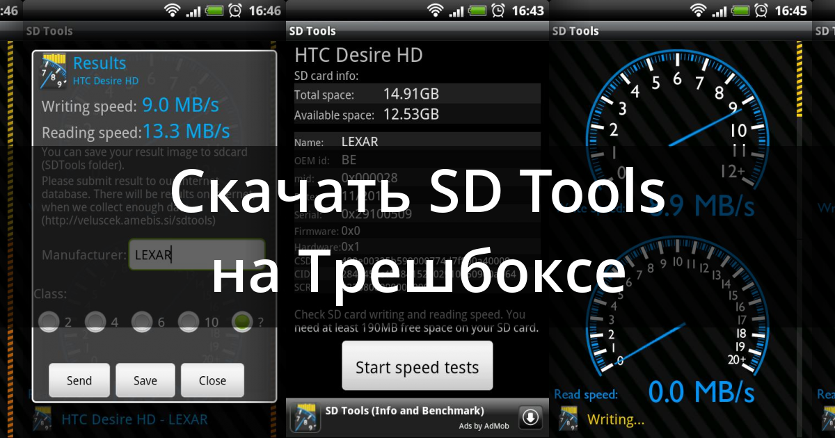Tap the Wi-Fi status icon in middle screen
835x438 pixels.
pos(436,10)
